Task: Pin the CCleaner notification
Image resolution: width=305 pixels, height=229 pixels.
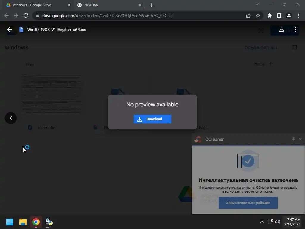Action: click(x=293, y=139)
